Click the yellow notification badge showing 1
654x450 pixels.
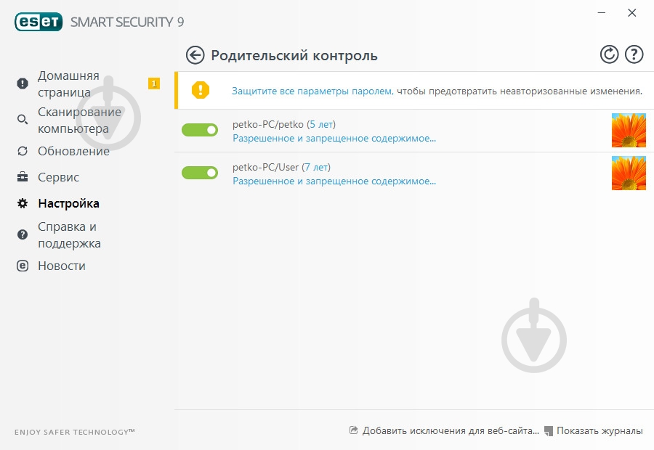(153, 83)
